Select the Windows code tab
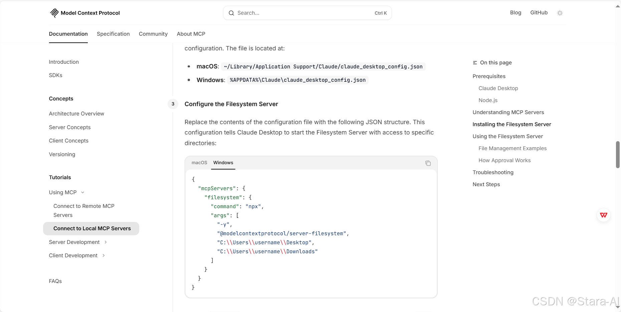This screenshot has width=621, height=312. (x=223, y=163)
